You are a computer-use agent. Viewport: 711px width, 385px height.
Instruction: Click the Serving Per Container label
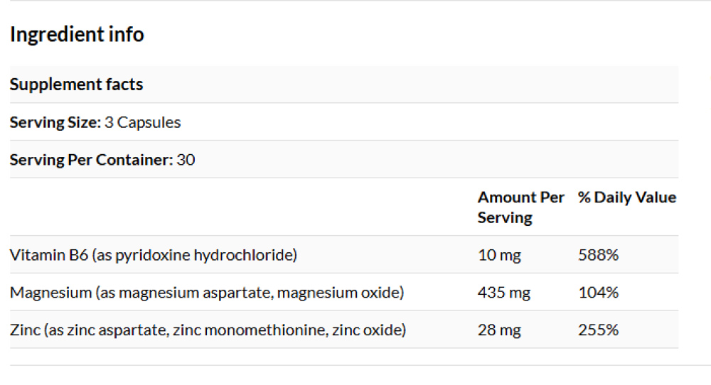[90, 160]
